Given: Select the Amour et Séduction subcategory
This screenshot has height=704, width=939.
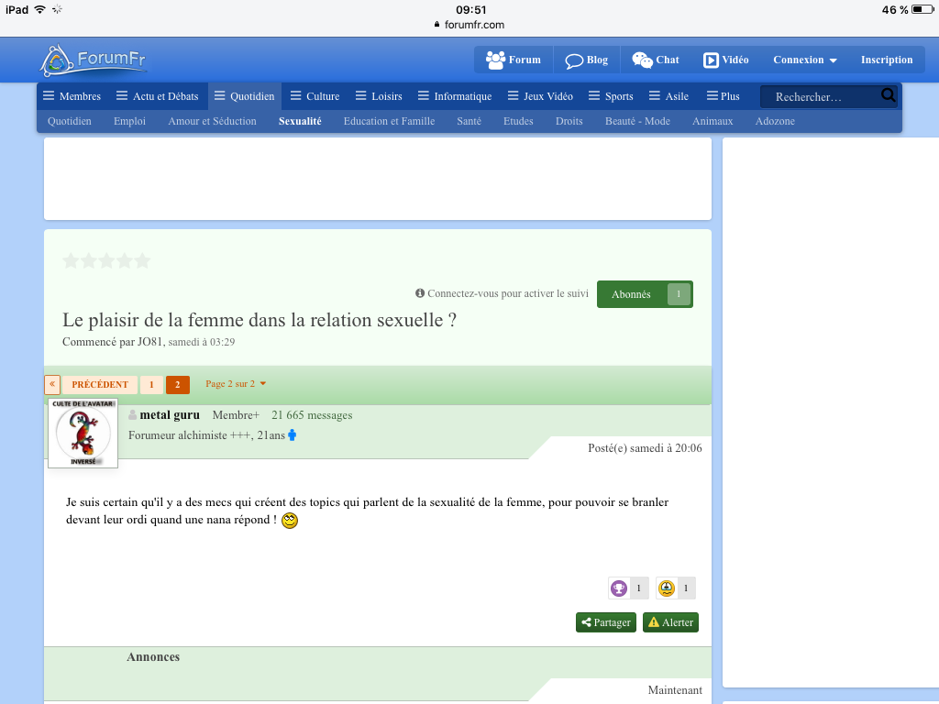Looking at the screenshot, I should tap(212, 121).
